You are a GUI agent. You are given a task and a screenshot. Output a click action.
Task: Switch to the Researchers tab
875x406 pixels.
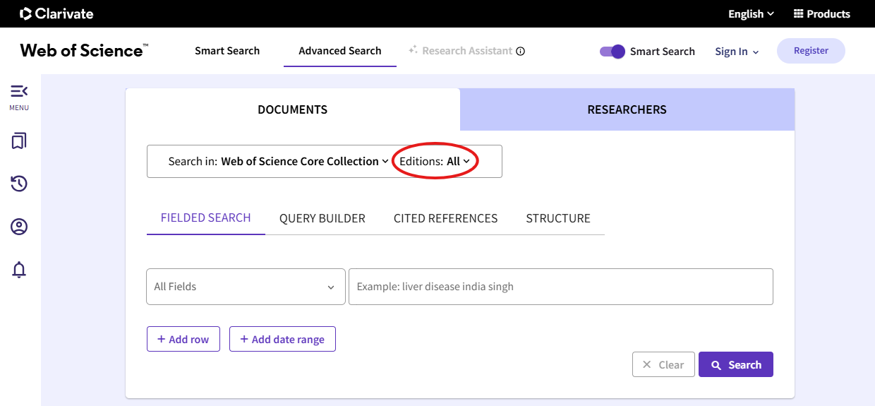point(627,109)
